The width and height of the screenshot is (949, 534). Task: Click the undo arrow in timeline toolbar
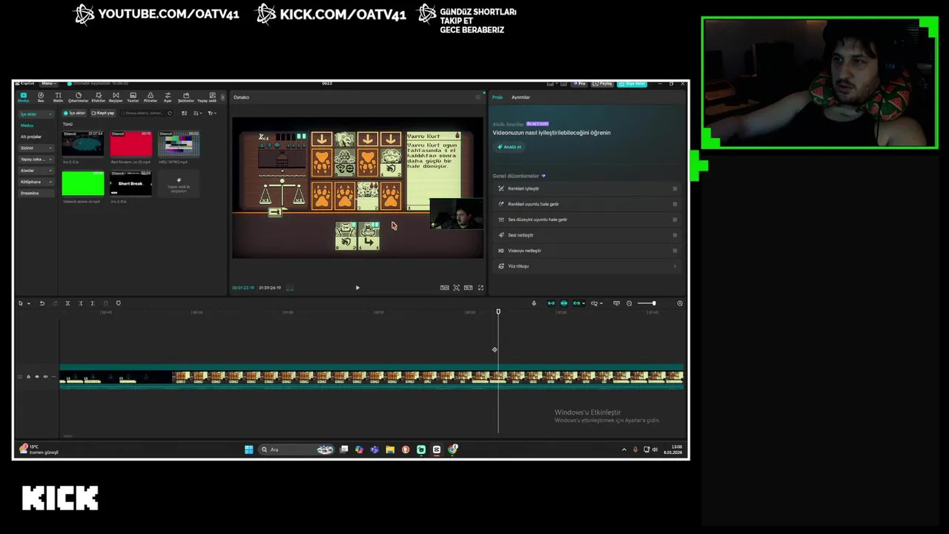coord(42,303)
